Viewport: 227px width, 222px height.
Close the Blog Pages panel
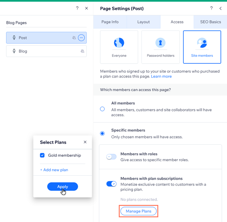pyautogui.click(x=86, y=8)
